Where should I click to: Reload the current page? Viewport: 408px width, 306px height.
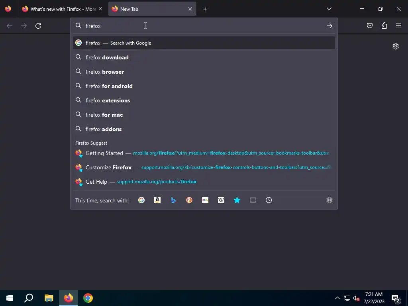click(38, 26)
